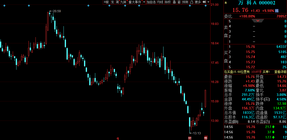Click the 财 financial marker on the chart

tap(190, 138)
